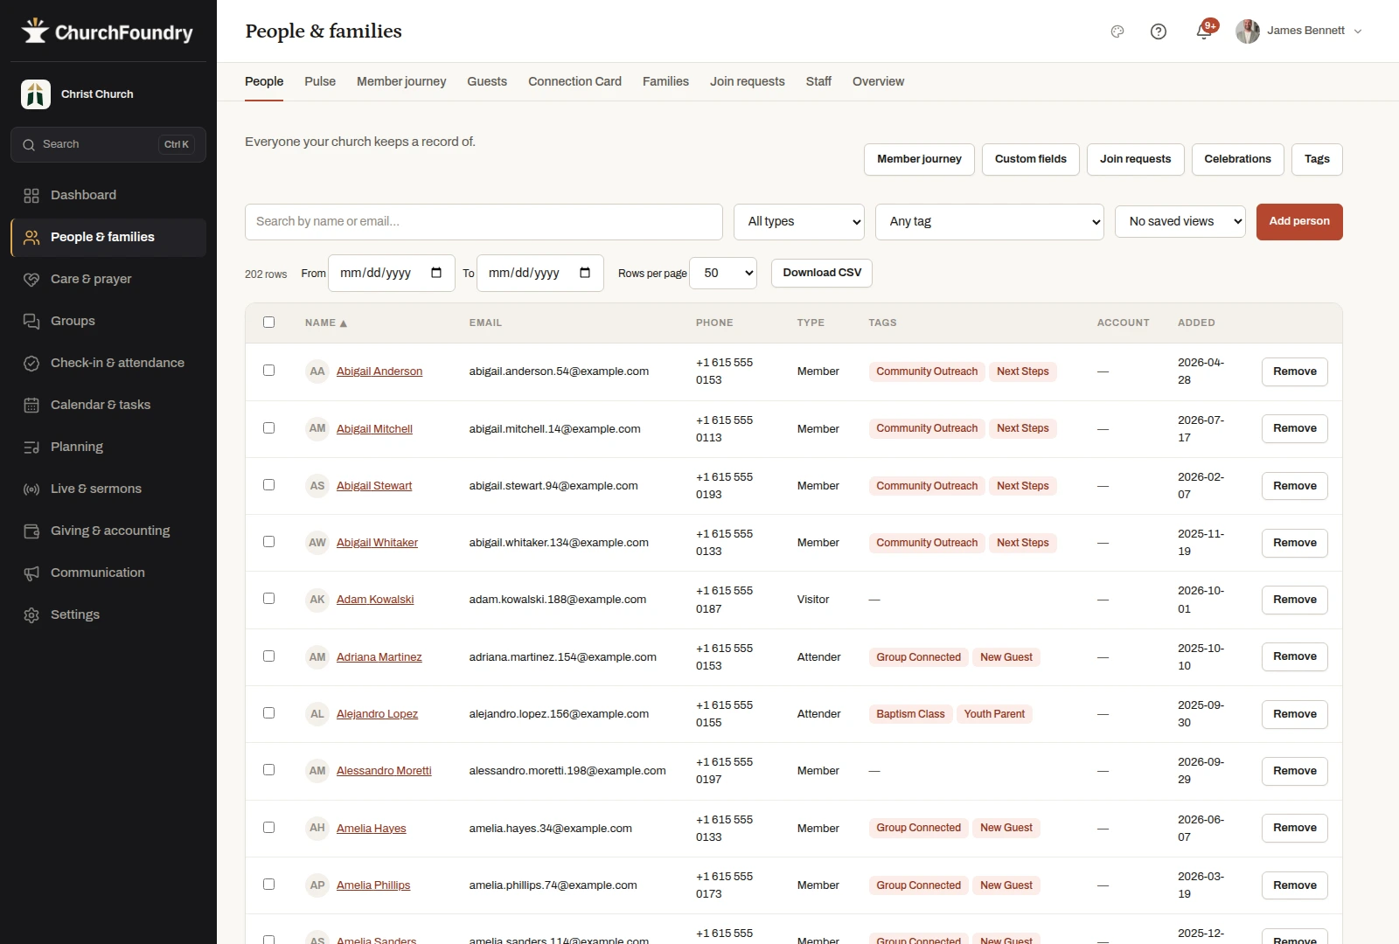This screenshot has width=1399, height=944.
Task: Expand the Any tag filter
Action: [990, 222]
